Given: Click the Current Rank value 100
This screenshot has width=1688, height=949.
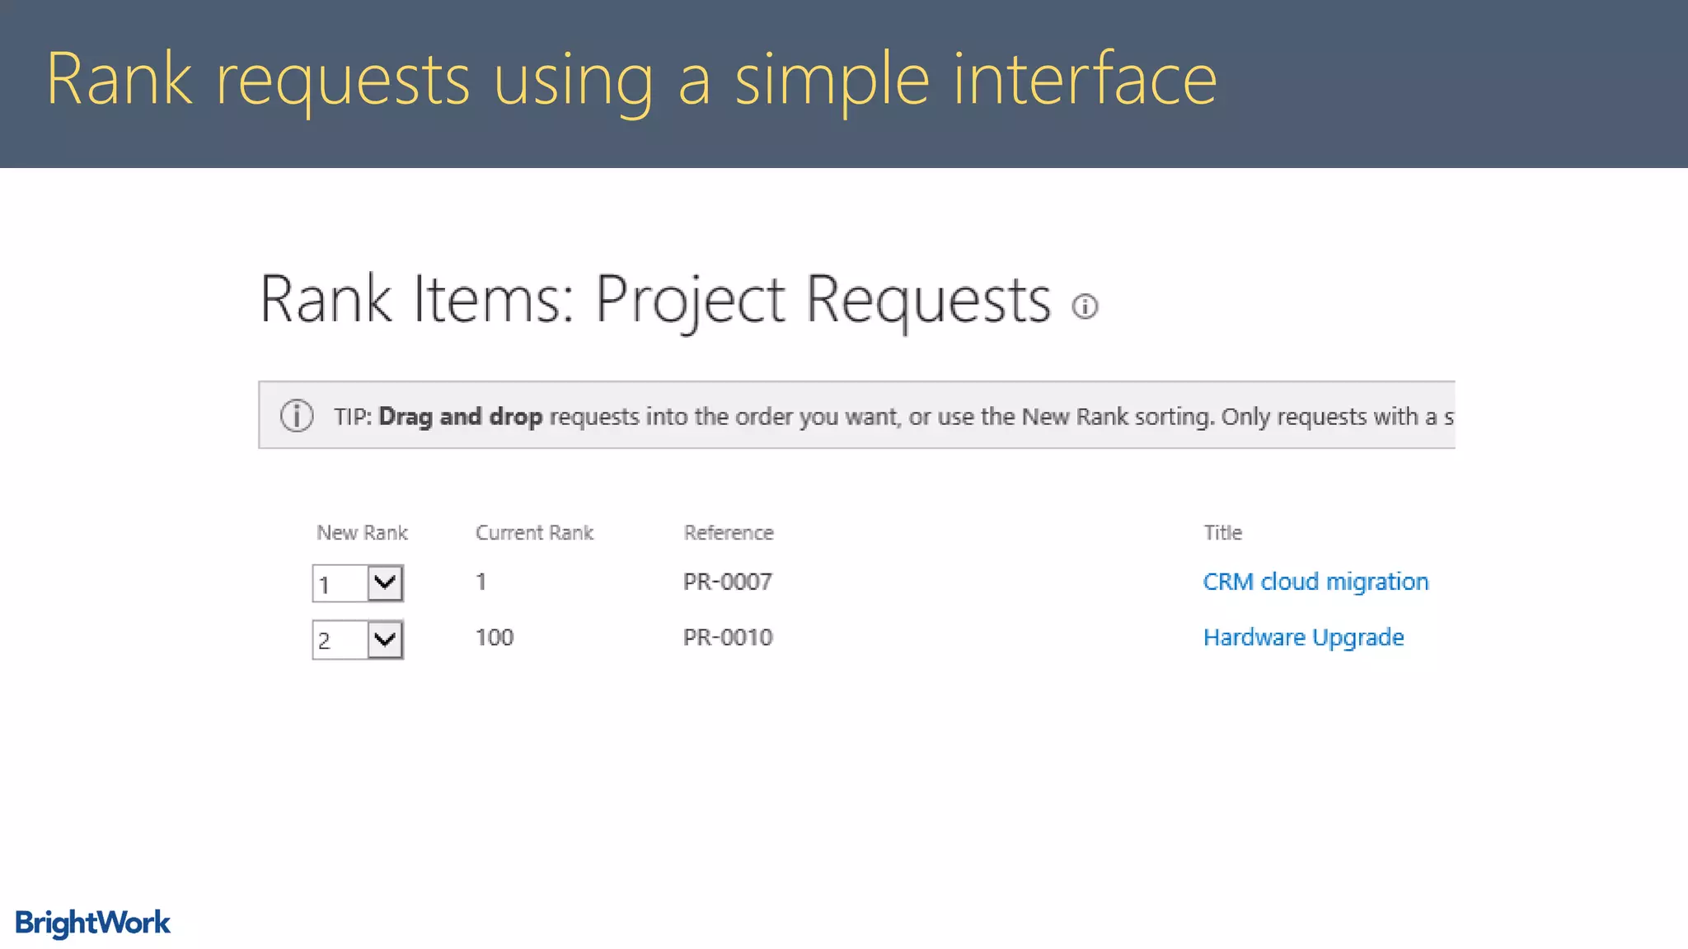Looking at the screenshot, I should (495, 638).
